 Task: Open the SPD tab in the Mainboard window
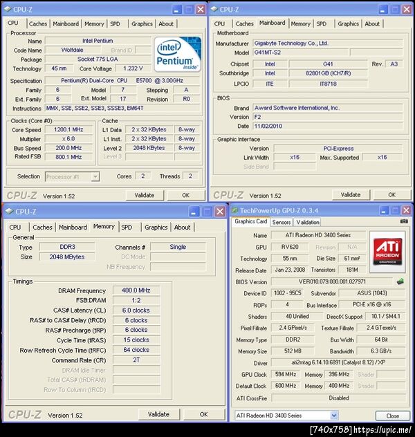322,24
